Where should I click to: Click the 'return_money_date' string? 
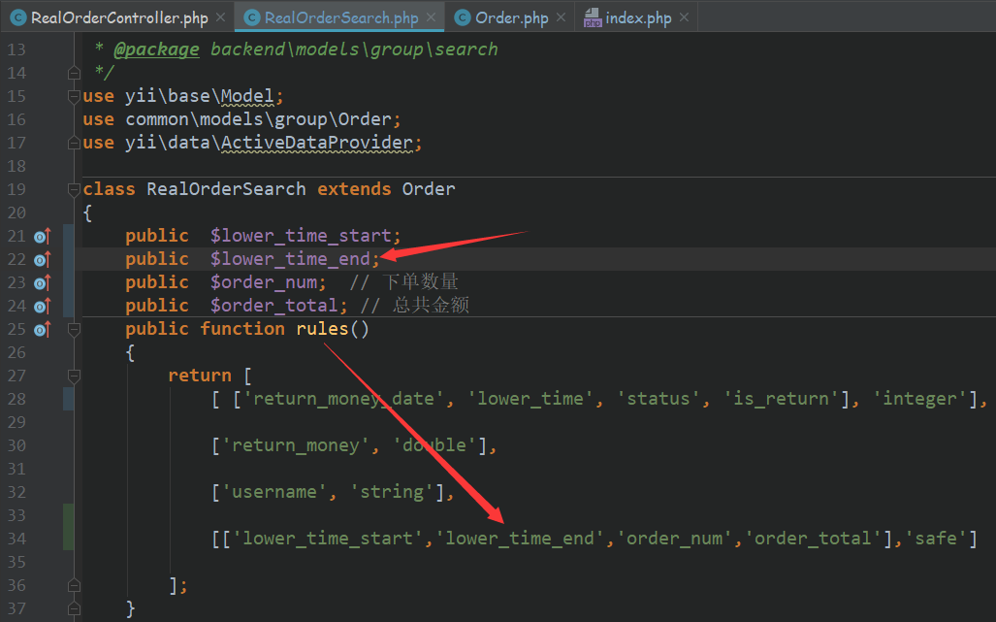pos(343,399)
